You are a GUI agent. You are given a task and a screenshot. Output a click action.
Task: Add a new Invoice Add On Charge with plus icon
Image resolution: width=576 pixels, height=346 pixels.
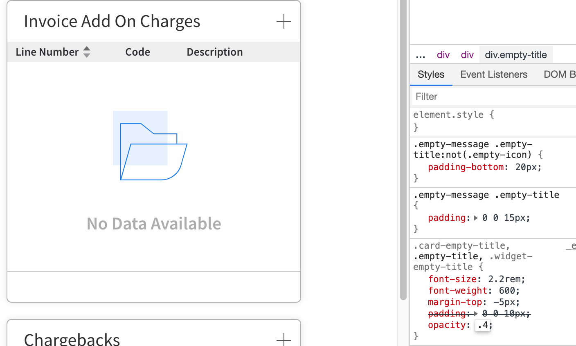(283, 21)
